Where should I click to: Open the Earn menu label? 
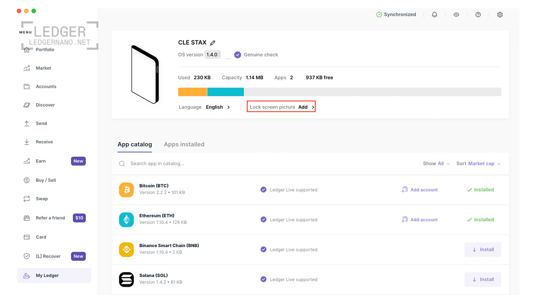coord(41,161)
